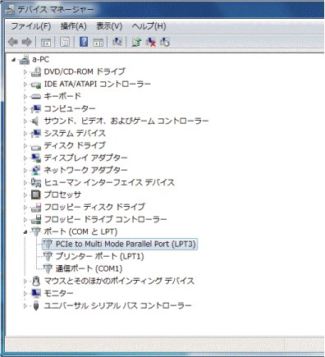325x357 pixels.
Task: Expand the プロセッサ node
Action: coord(25,195)
